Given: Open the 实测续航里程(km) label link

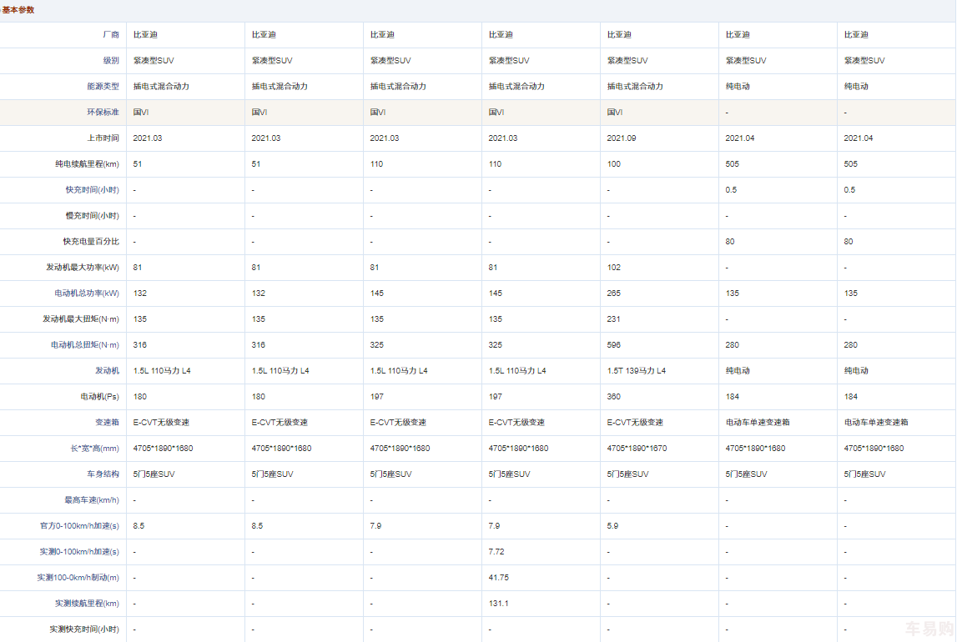Looking at the screenshot, I should [88, 604].
